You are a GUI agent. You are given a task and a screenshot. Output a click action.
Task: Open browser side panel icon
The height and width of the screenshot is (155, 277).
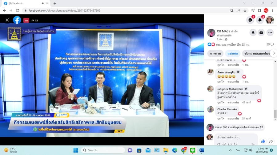pyautogui.click(x=259, y=10)
